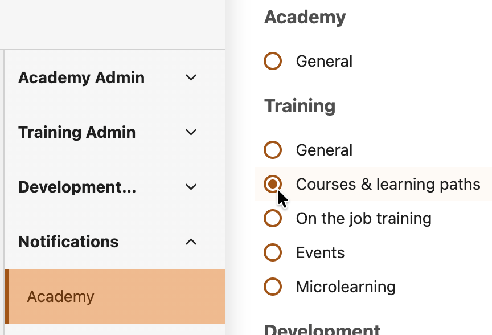
Task: Click the Courses & learning paths label
Action: coord(388,184)
